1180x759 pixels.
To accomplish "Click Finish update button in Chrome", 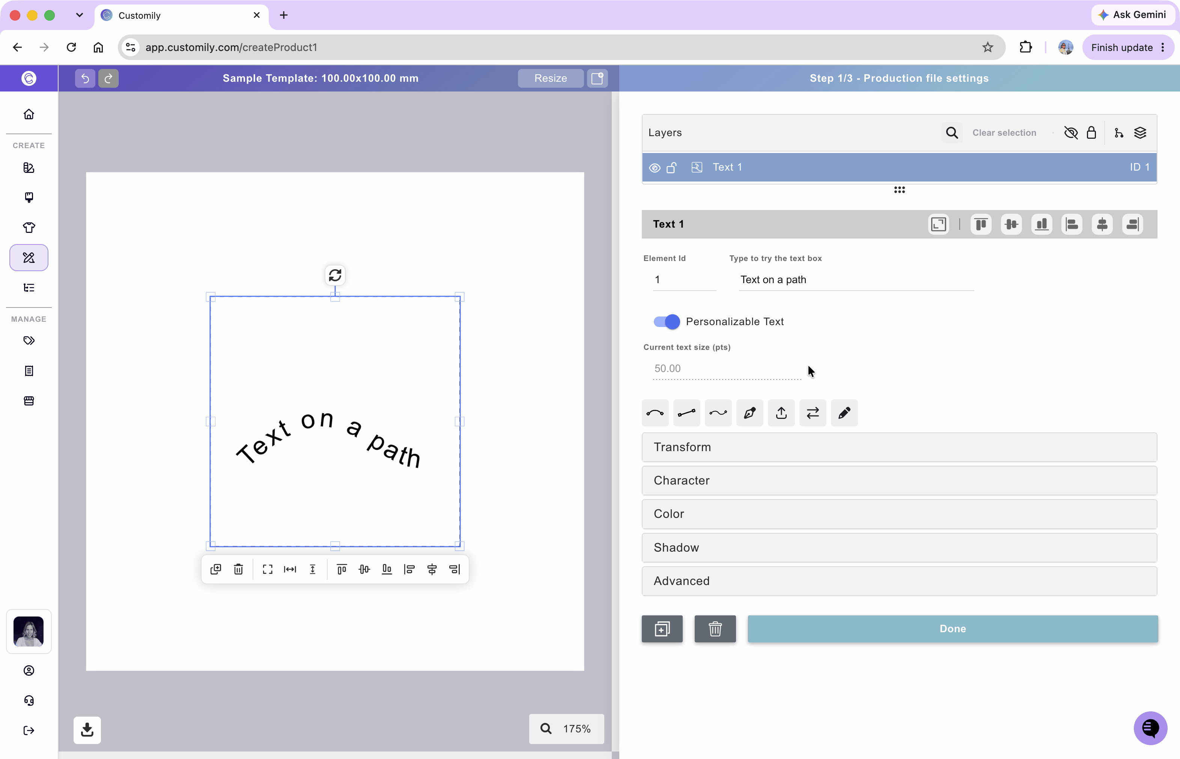I will pos(1128,47).
